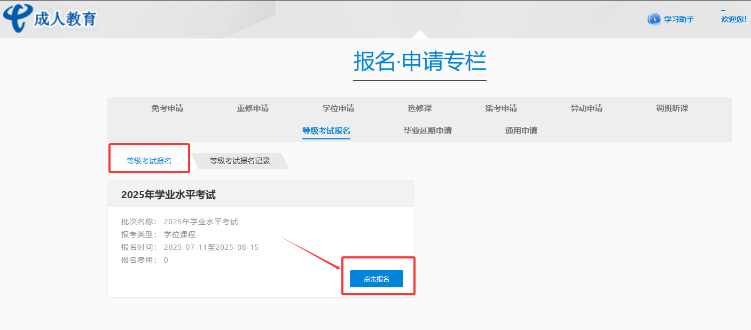Click the 2025年学业水平考试 card title
Screen dimensions: 751x330
[168, 195]
